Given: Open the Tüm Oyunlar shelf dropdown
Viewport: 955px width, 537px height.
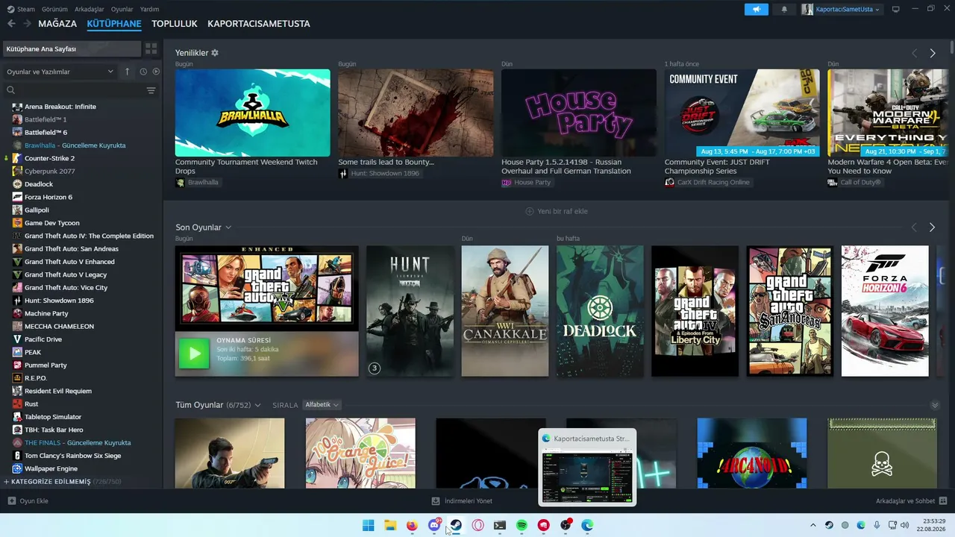Looking at the screenshot, I should point(257,405).
